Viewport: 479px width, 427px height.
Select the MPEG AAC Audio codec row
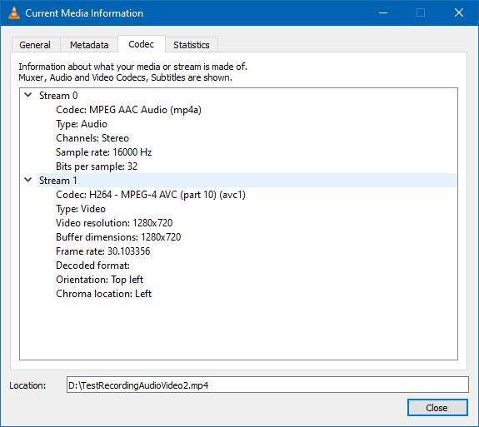pyautogui.click(x=128, y=110)
